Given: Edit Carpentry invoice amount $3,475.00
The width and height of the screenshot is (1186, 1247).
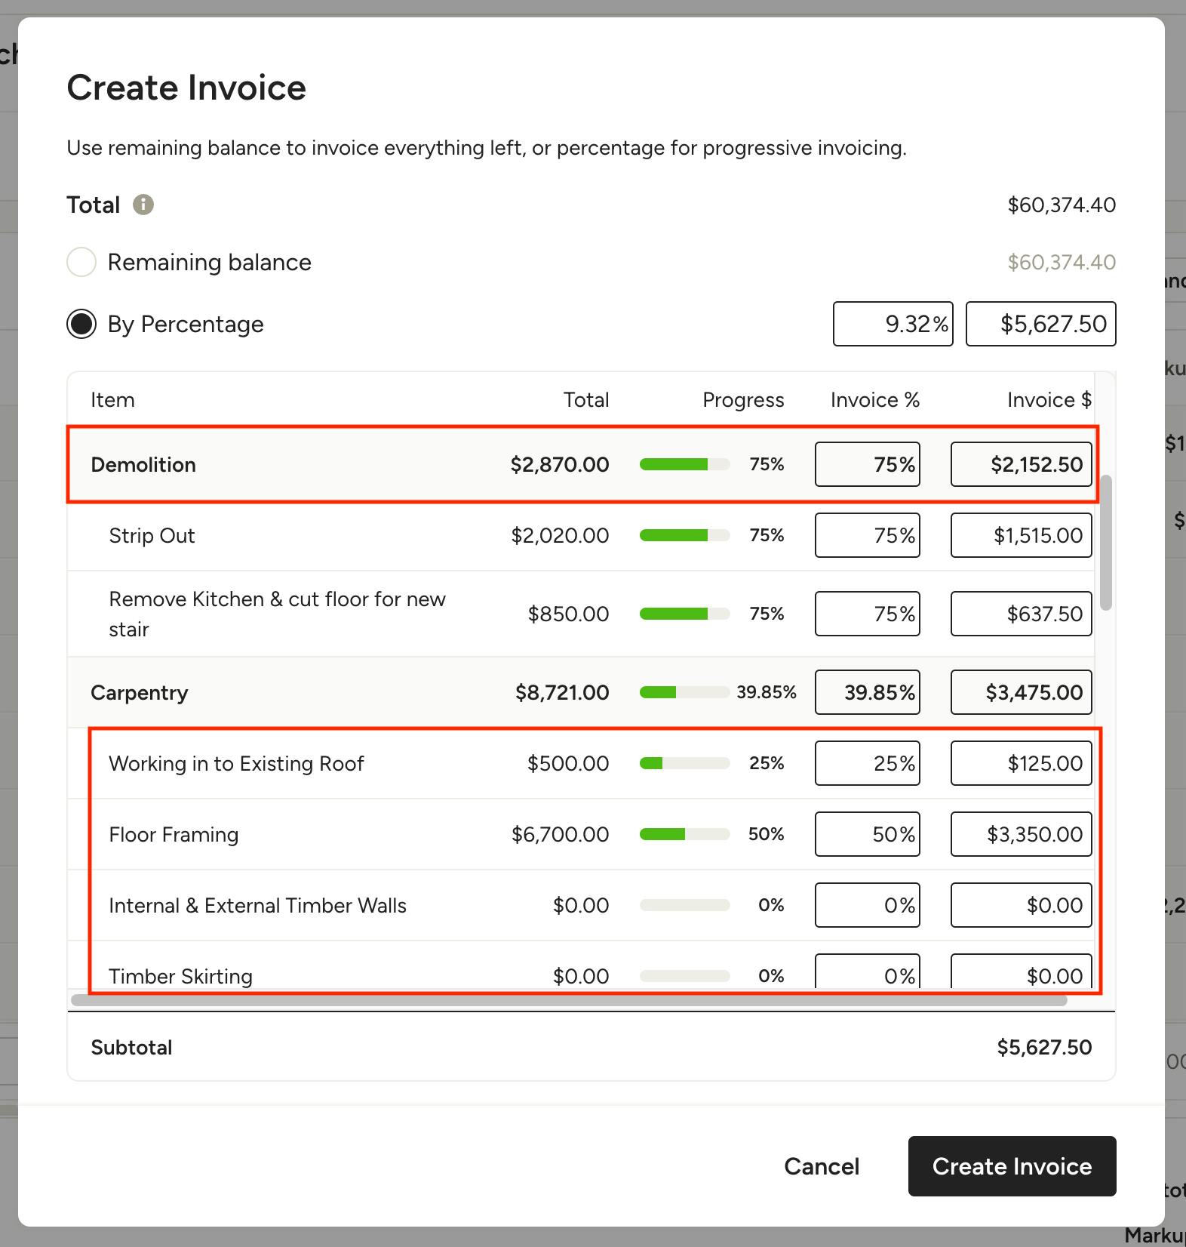Looking at the screenshot, I should click(x=1022, y=692).
